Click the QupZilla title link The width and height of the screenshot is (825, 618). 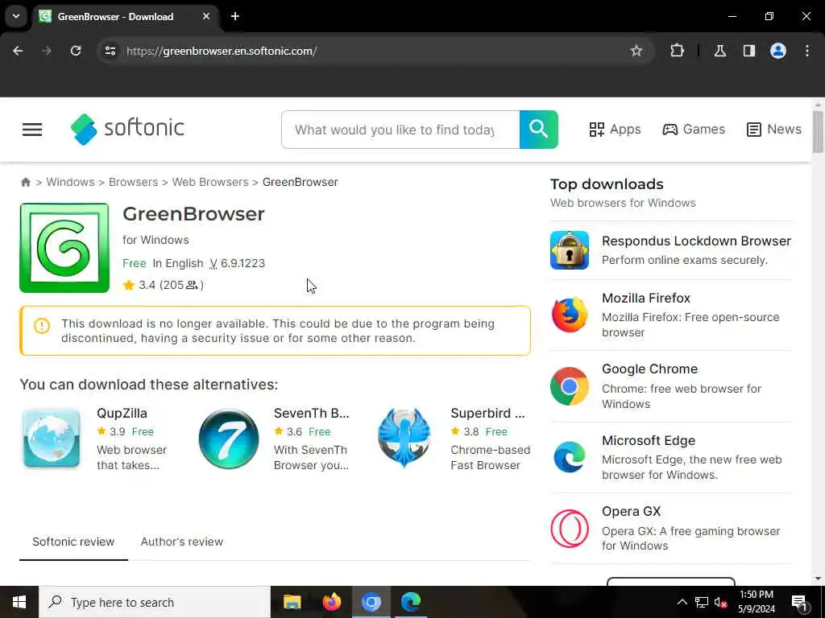click(x=122, y=413)
